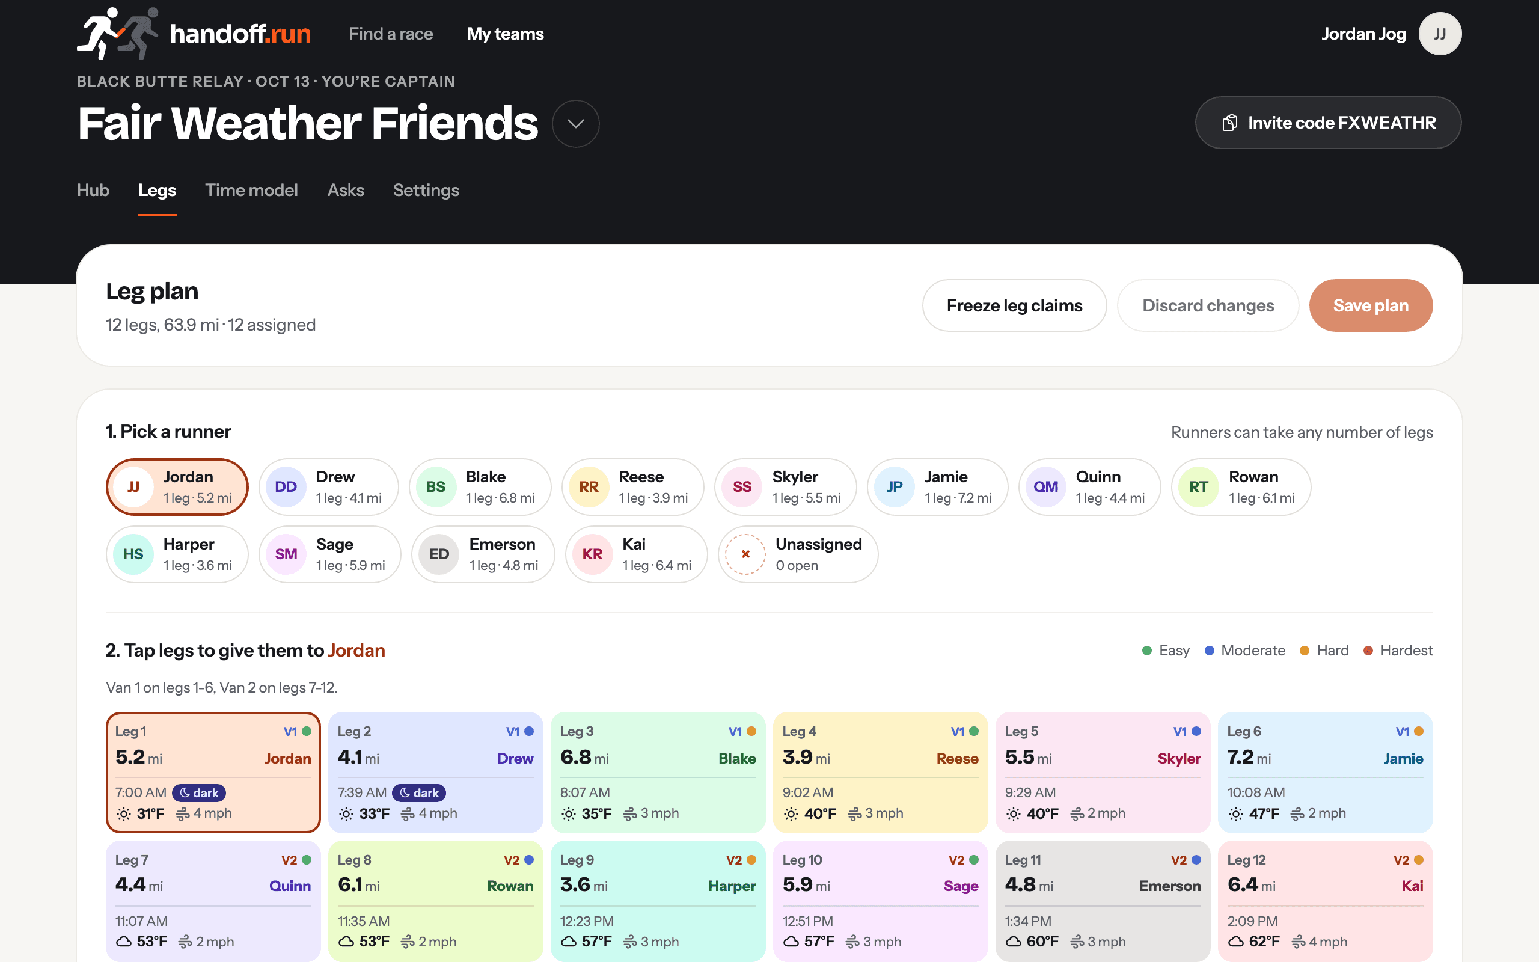Go to the Asks tab
Viewport: 1539px width, 962px height.
tap(345, 190)
